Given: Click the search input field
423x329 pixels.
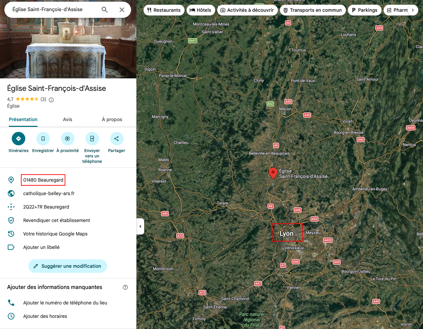Looking at the screenshot, I should click(54, 10).
